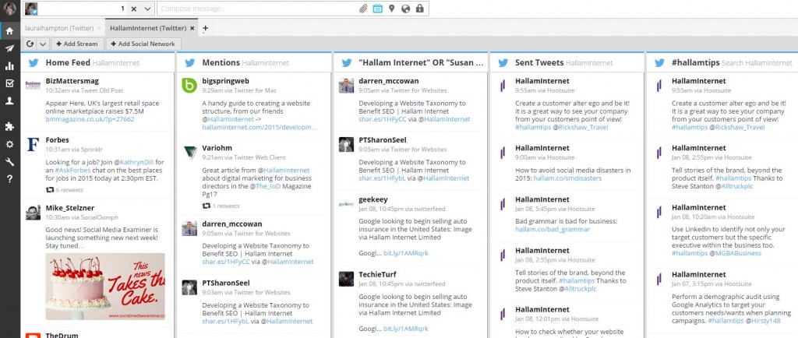Select the HallamInternet (Twitter) tab
This screenshot has height=338, width=798.
pyautogui.click(x=148, y=28)
